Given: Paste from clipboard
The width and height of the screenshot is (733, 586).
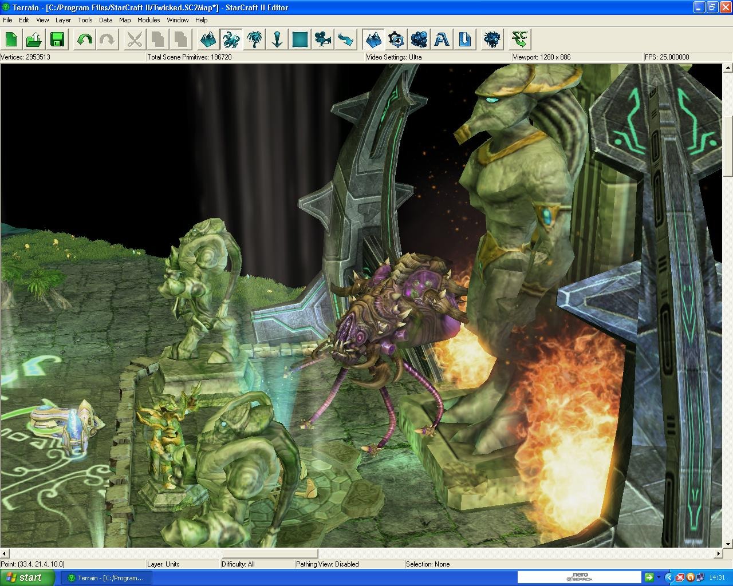Looking at the screenshot, I should pos(180,39).
